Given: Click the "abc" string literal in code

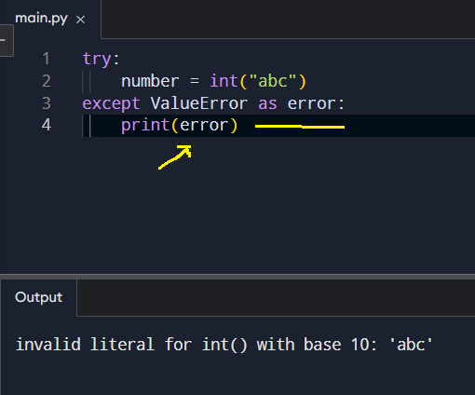Looking at the screenshot, I should (x=273, y=81).
